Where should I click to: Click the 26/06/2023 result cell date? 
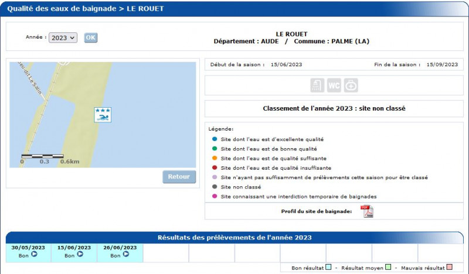pyautogui.click(x=120, y=248)
